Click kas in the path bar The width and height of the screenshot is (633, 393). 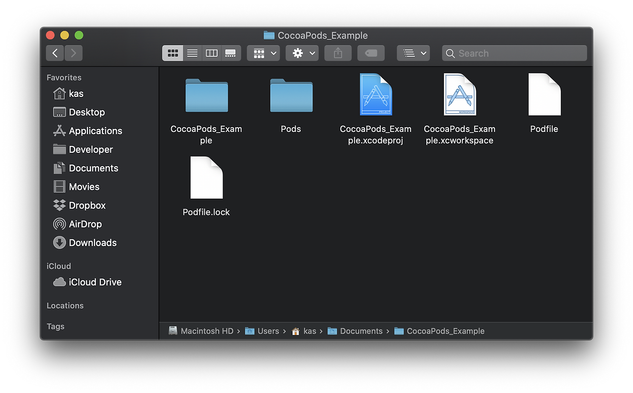pos(304,331)
